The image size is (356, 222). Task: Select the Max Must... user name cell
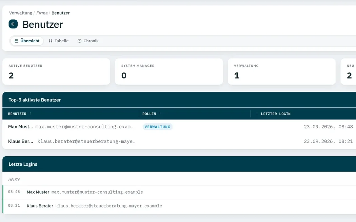pyautogui.click(x=20, y=127)
